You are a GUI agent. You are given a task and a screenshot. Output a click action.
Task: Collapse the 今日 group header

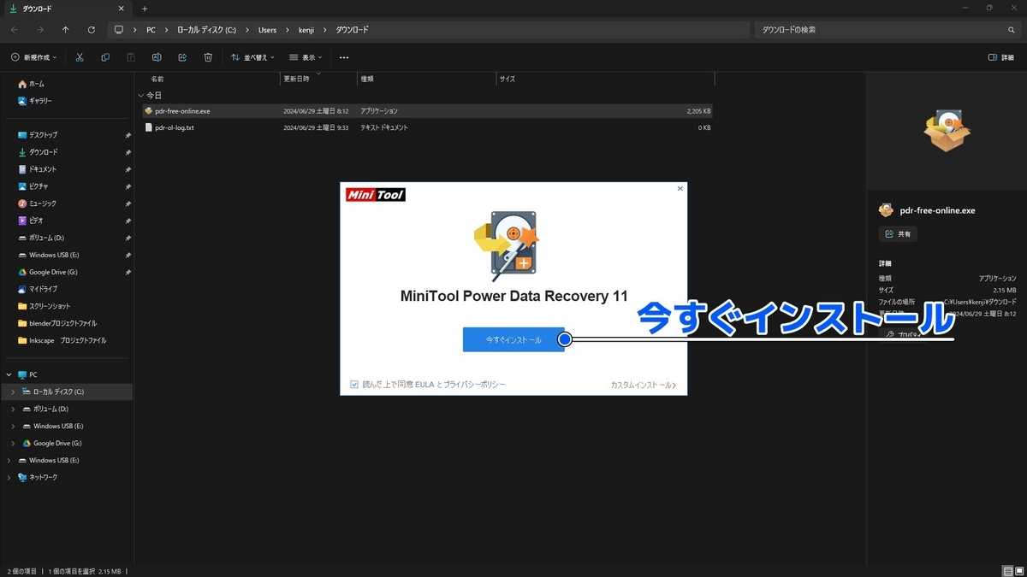point(140,95)
